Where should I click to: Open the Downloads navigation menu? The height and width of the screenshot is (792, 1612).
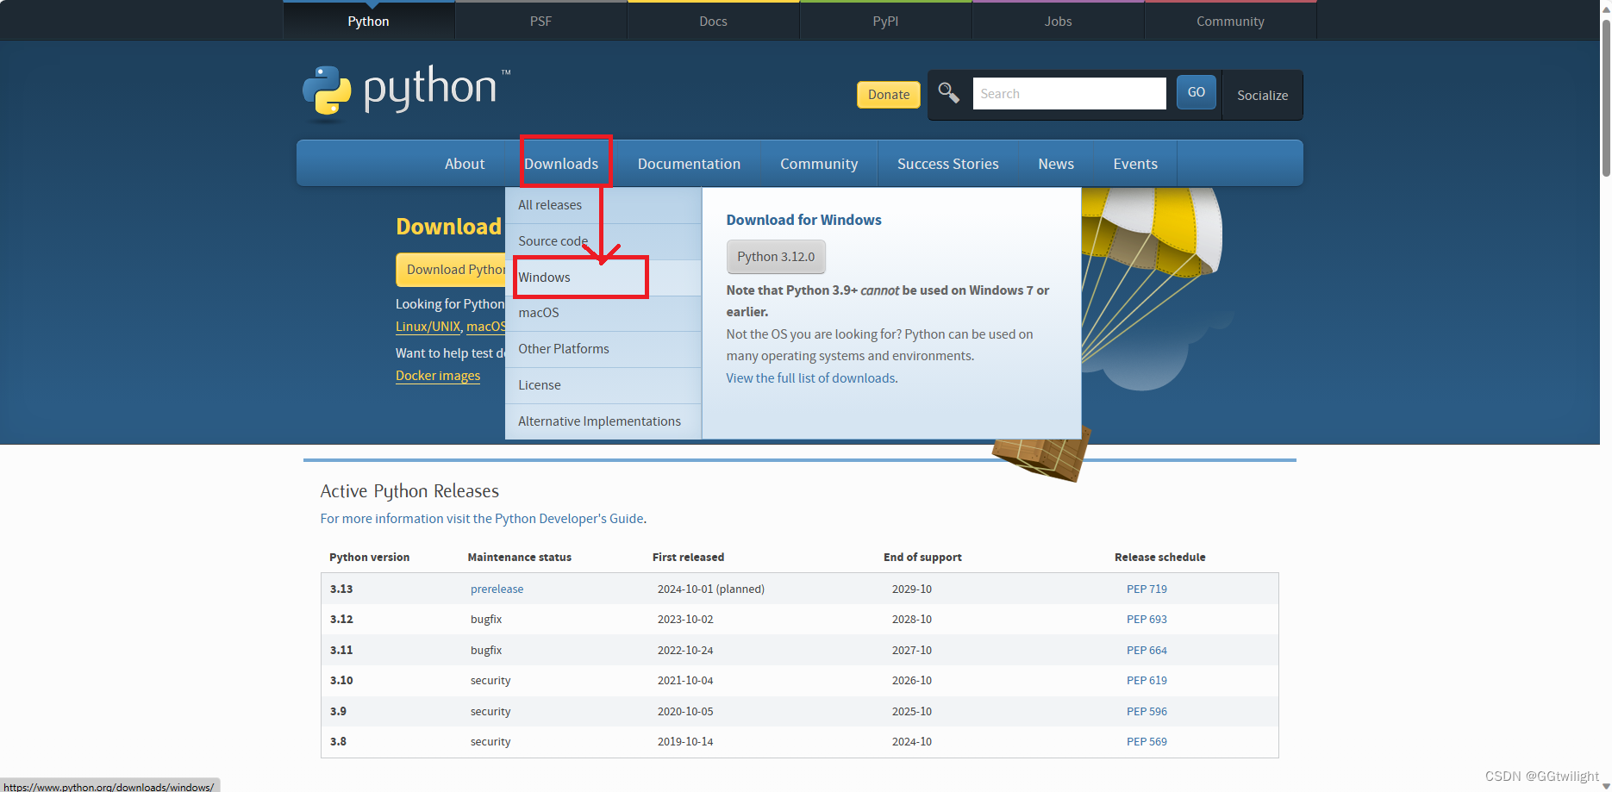pos(561,164)
